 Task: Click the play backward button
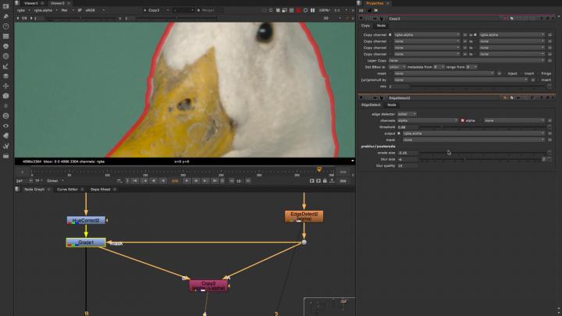tap(163, 181)
